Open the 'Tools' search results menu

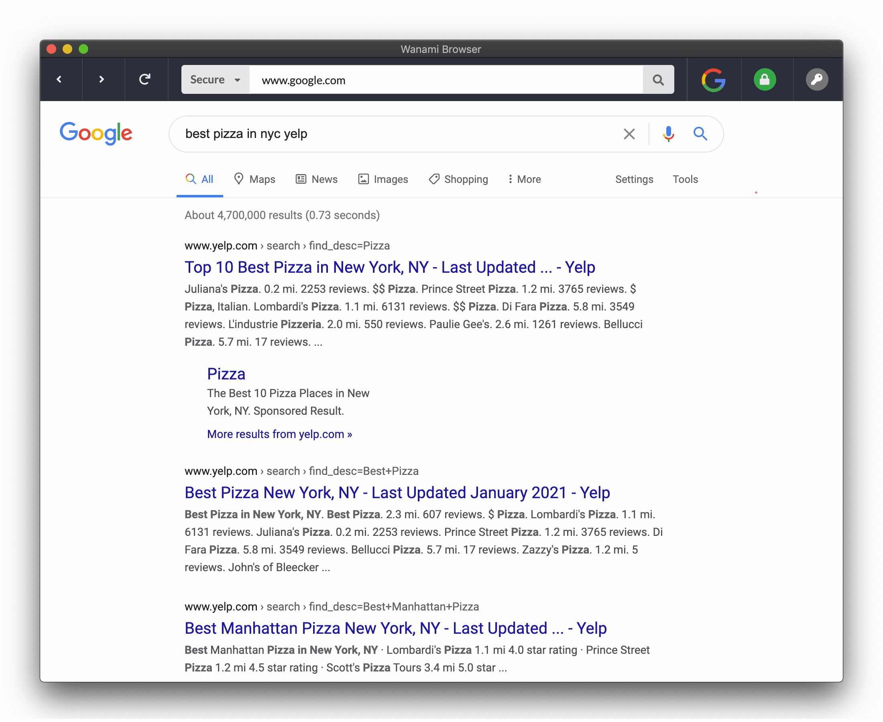tap(685, 179)
